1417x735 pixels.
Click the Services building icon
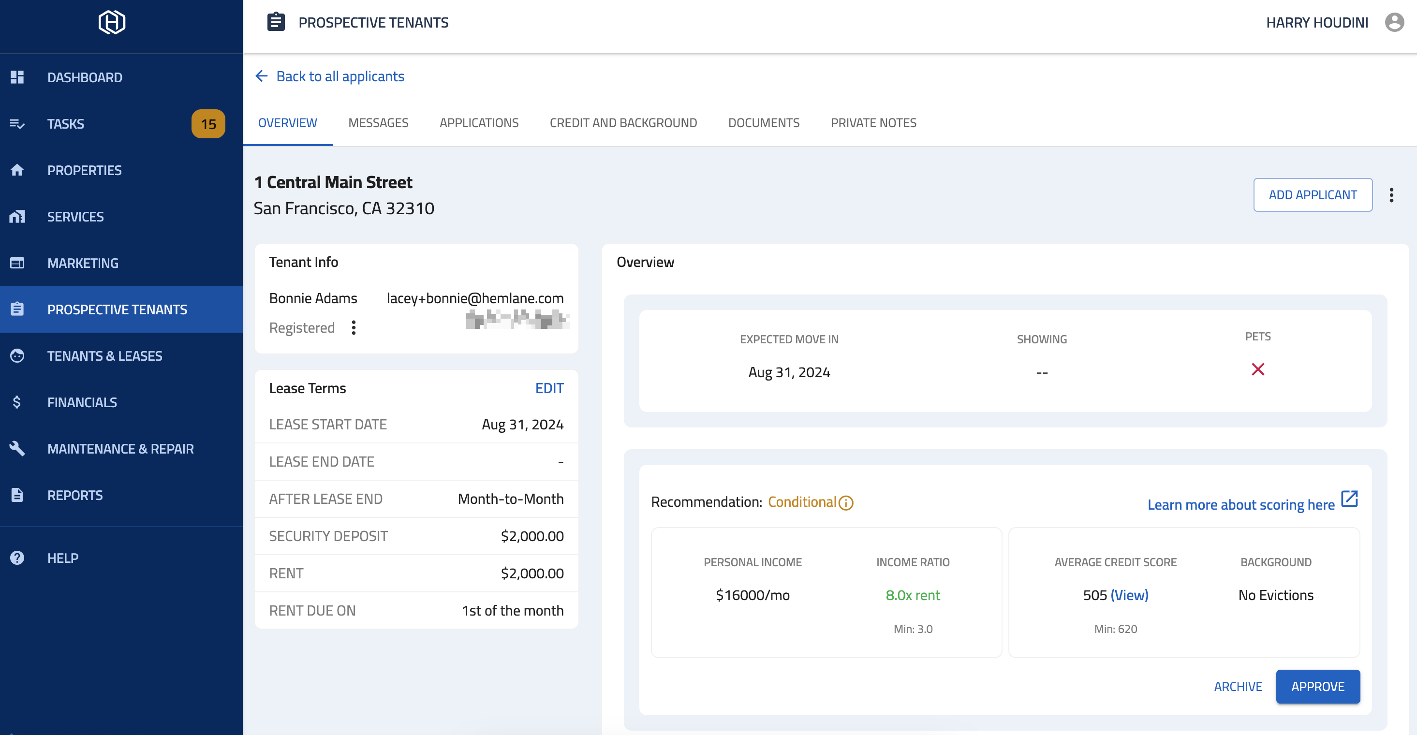(17, 216)
